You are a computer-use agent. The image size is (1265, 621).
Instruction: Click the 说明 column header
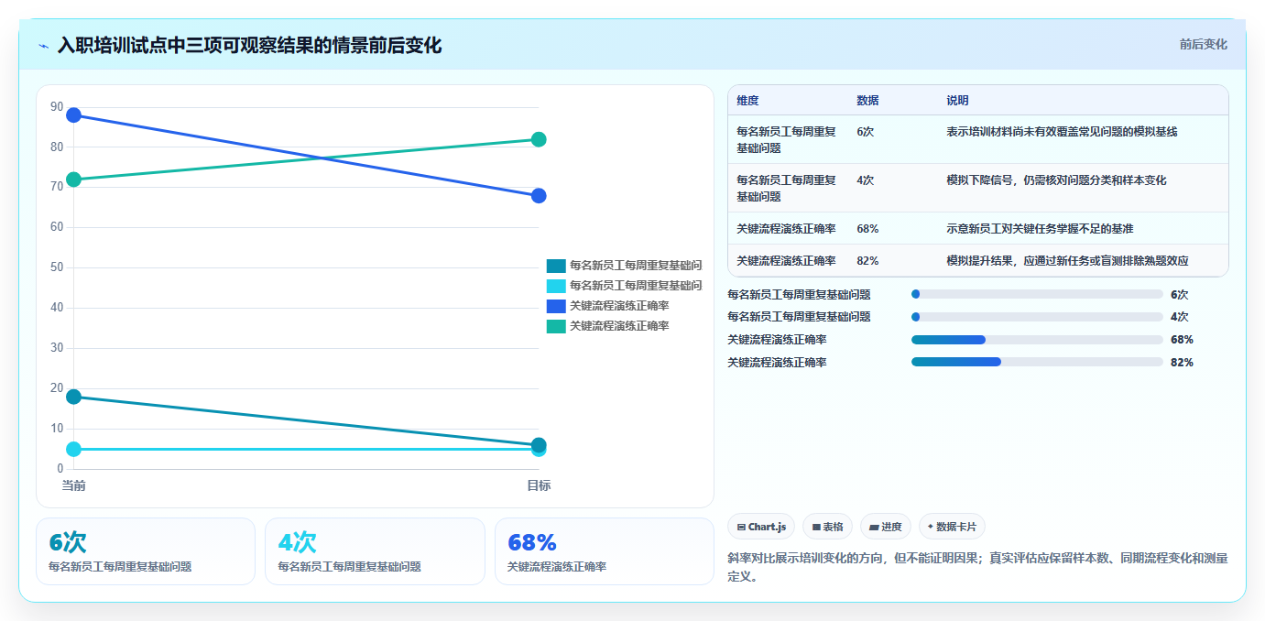[x=957, y=101]
